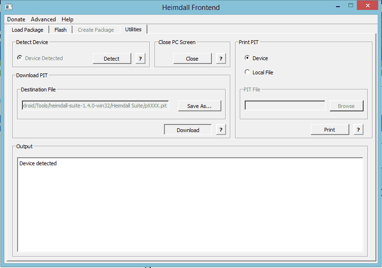The width and height of the screenshot is (382, 268).
Task: Click the Heimdall app icon in title bar
Action: [9, 7]
